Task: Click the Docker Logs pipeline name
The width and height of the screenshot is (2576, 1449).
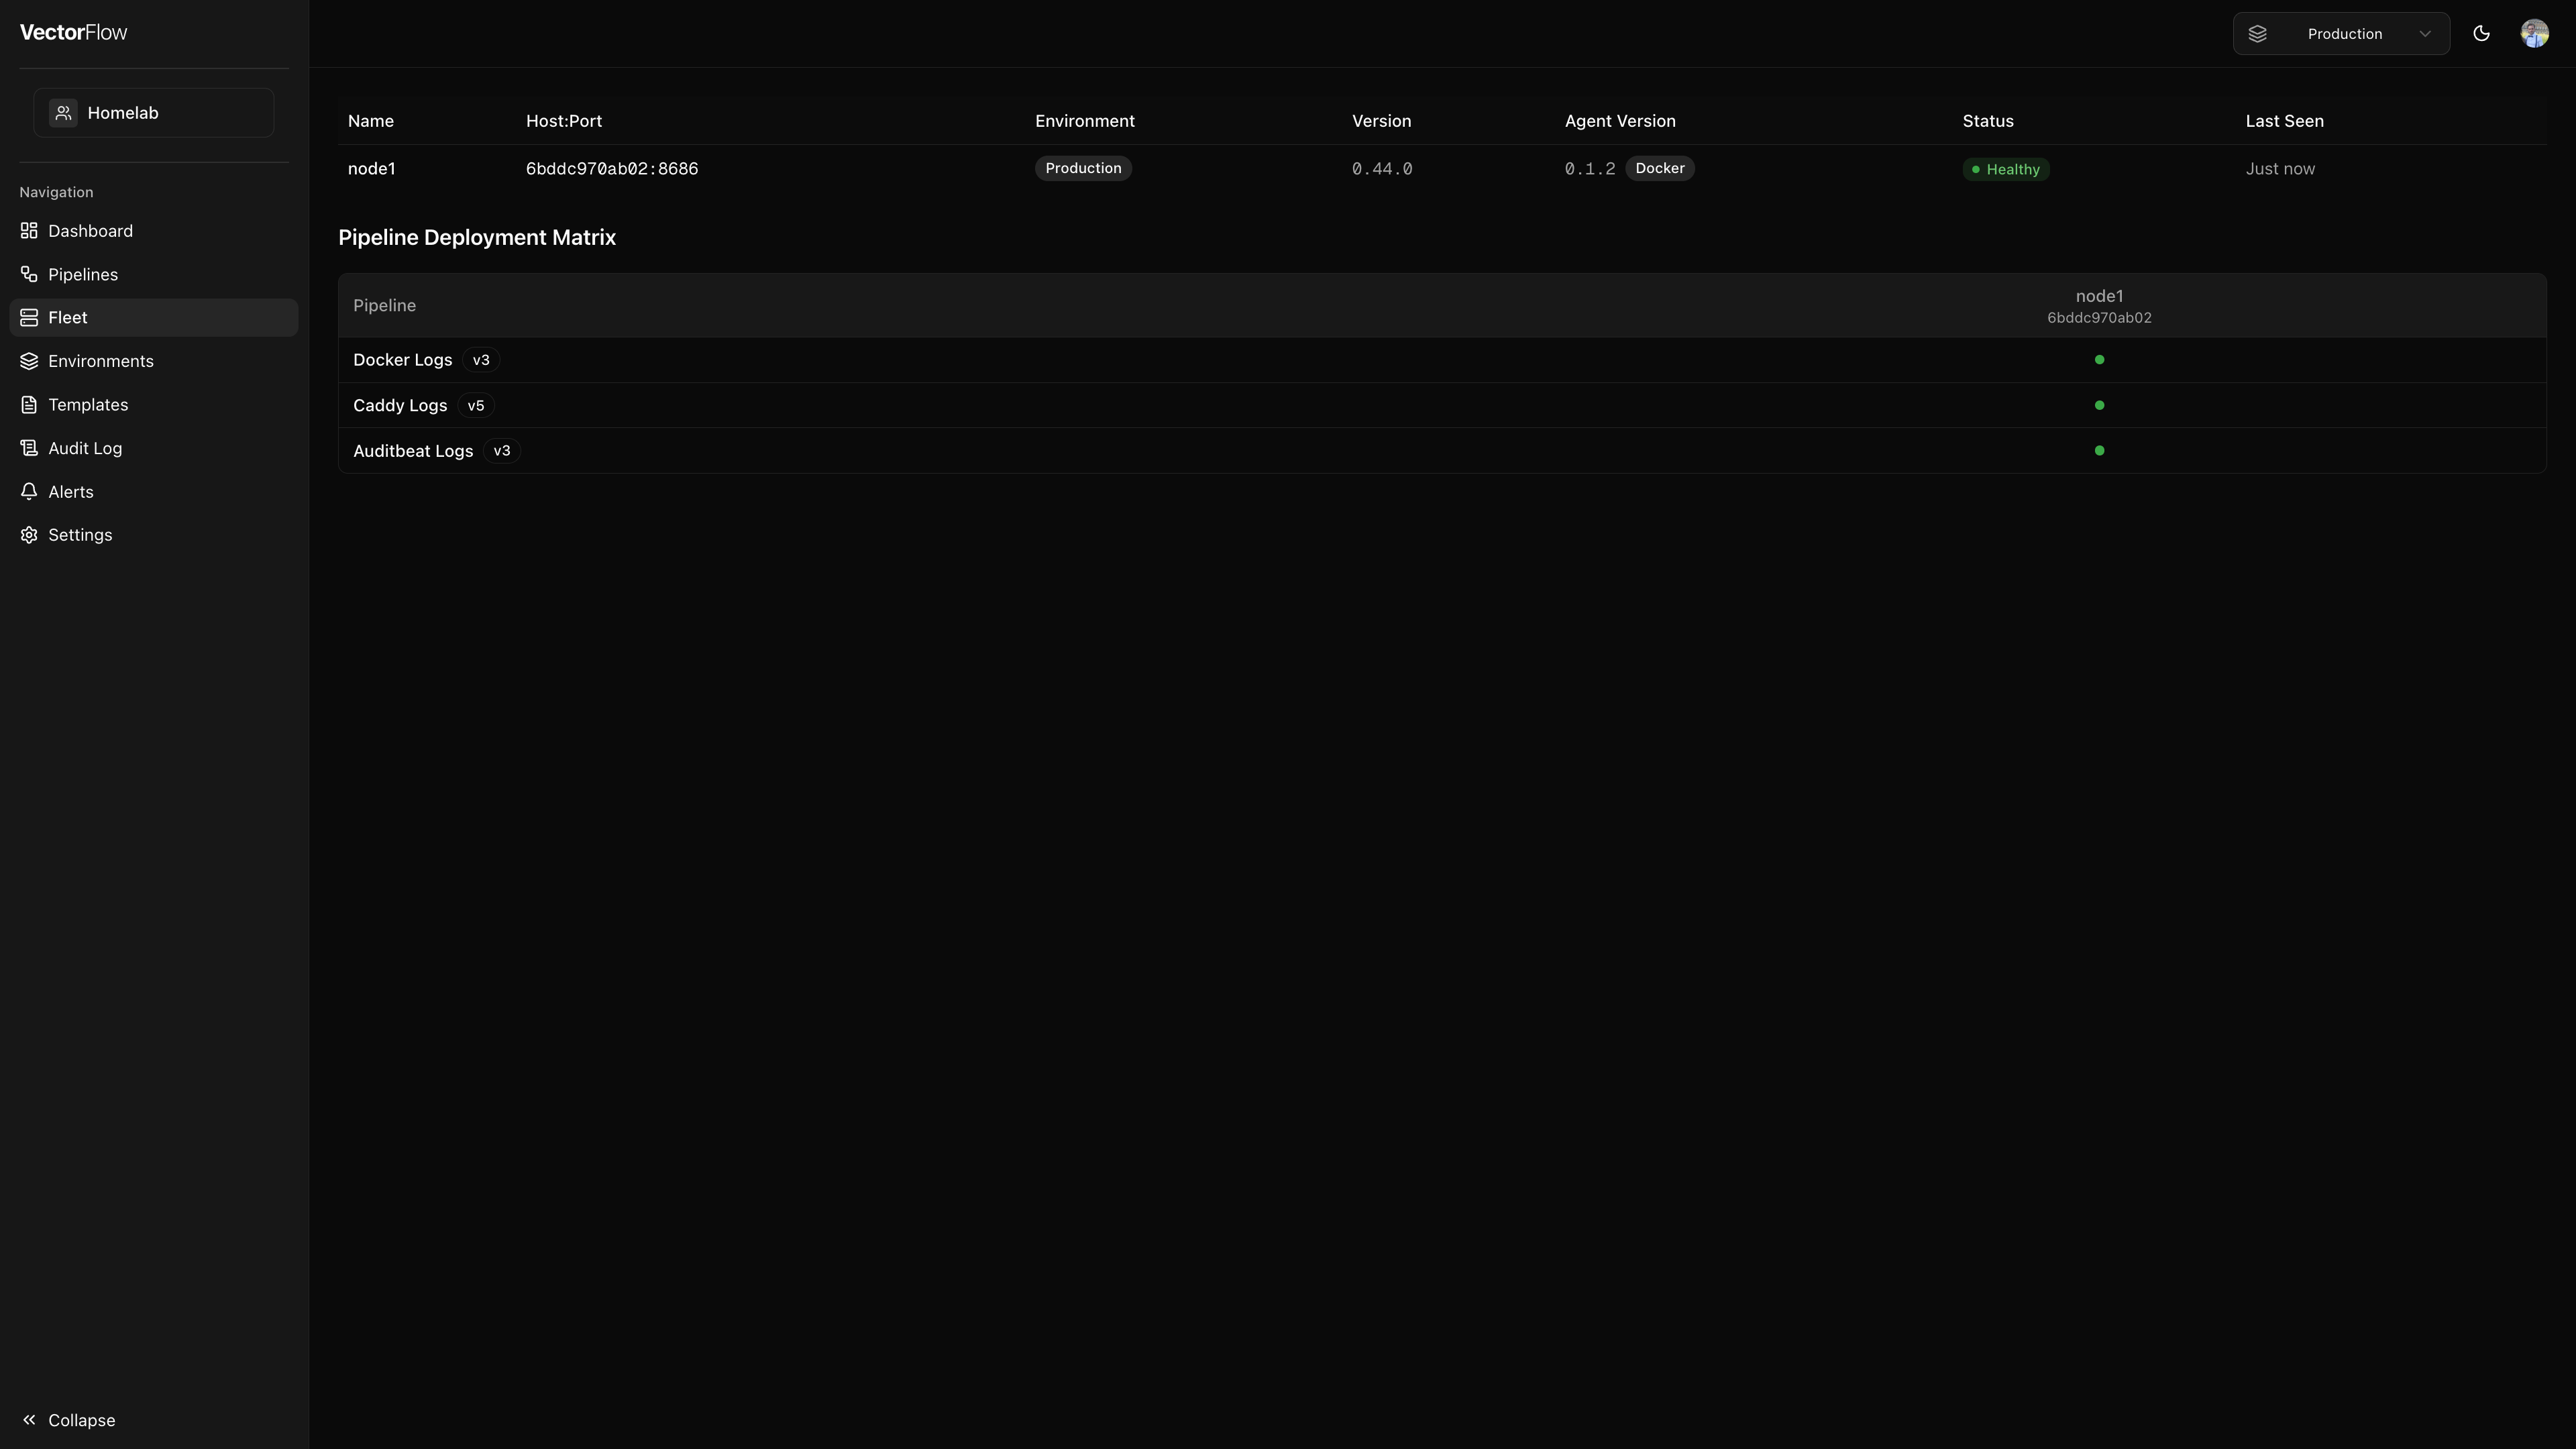Action: tap(402, 360)
